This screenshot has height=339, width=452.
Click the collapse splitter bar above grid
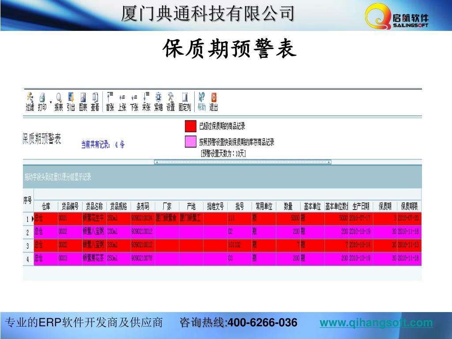[x=243, y=162]
